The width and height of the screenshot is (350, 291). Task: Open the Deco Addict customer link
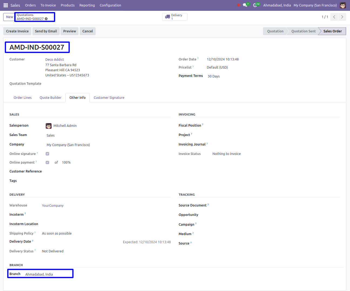[x=55, y=60]
